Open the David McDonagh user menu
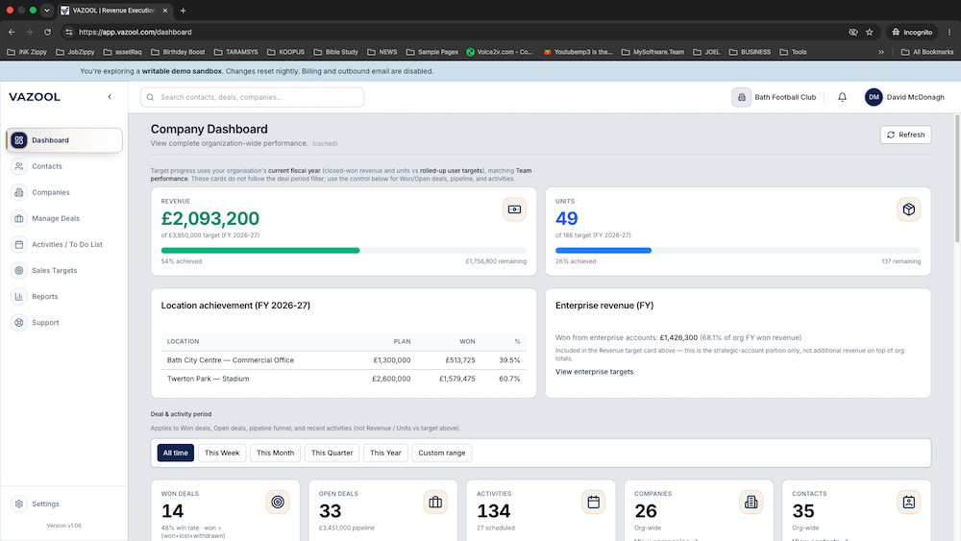961x541 pixels. pos(904,97)
